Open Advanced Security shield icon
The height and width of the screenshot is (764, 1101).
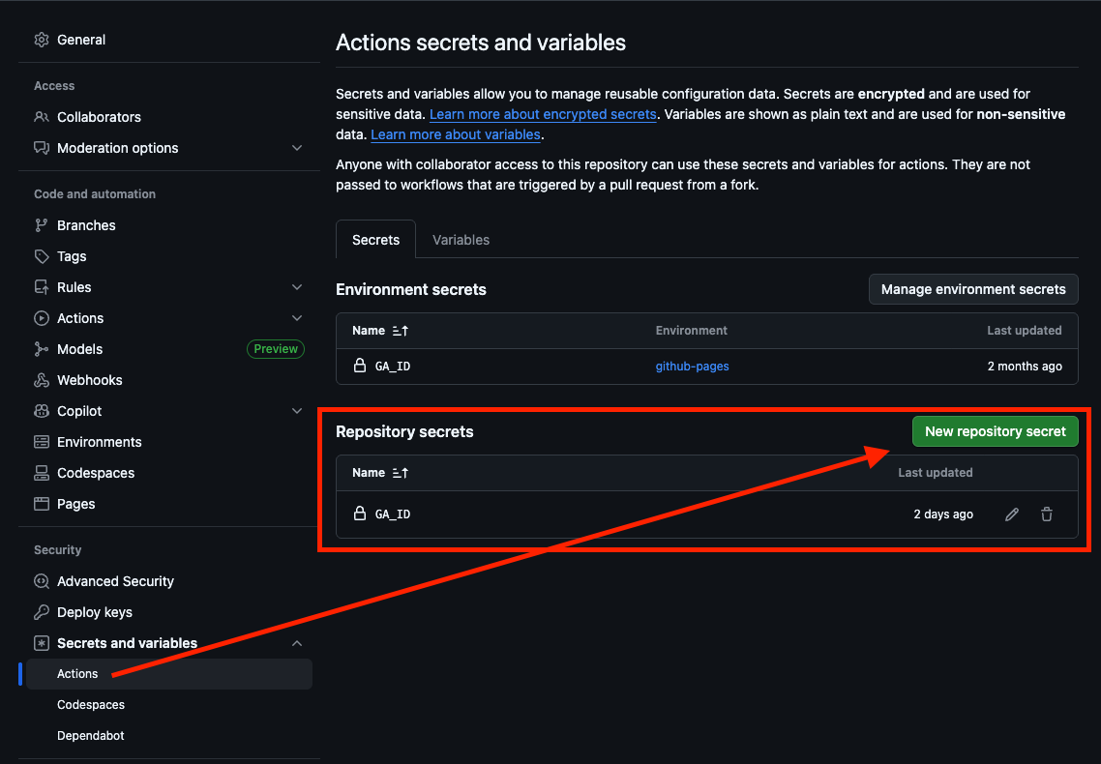tap(42, 581)
